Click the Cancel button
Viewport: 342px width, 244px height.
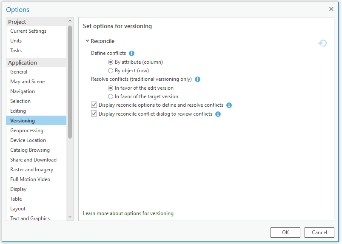pyautogui.click(x=319, y=232)
